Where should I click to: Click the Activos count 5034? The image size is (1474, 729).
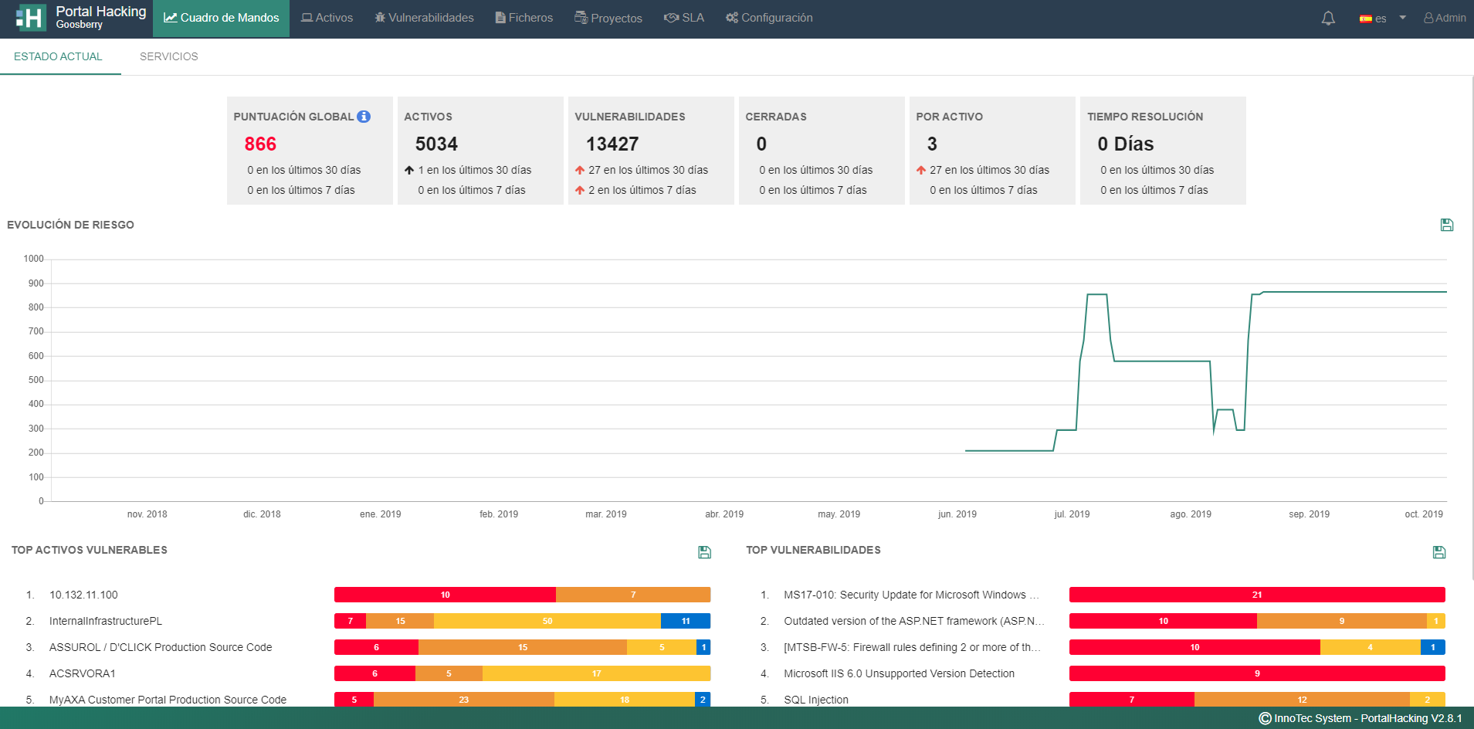(436, 144)
